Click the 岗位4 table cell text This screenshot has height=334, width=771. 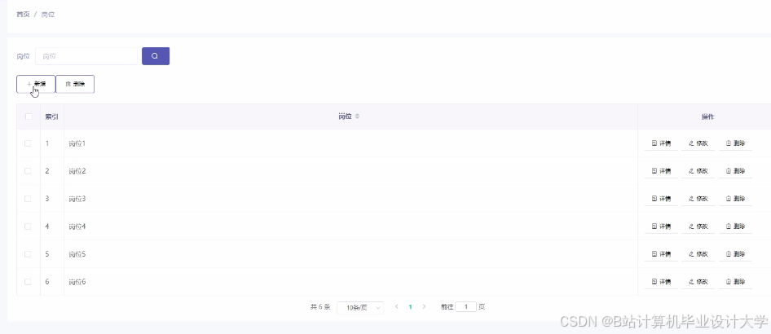coord(77,226)
